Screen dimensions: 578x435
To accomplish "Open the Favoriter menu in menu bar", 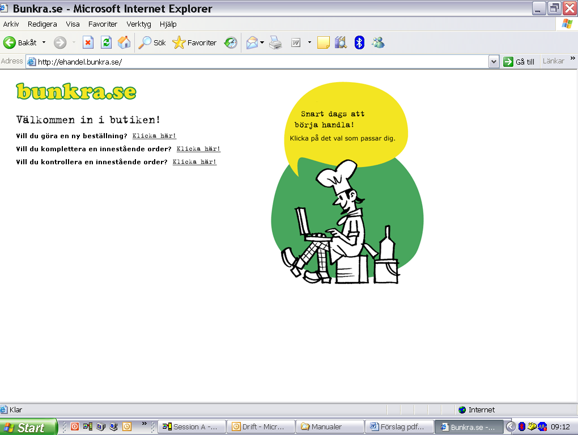I will coord(103,24).
